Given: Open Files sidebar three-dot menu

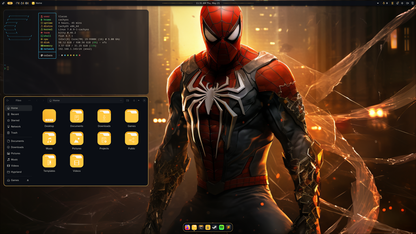Looking at the screenshot, I should (x=29, y=101).
